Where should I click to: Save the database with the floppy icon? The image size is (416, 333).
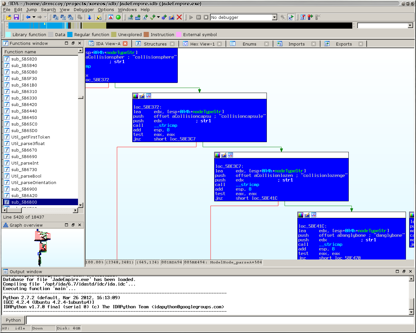point(16,17)
